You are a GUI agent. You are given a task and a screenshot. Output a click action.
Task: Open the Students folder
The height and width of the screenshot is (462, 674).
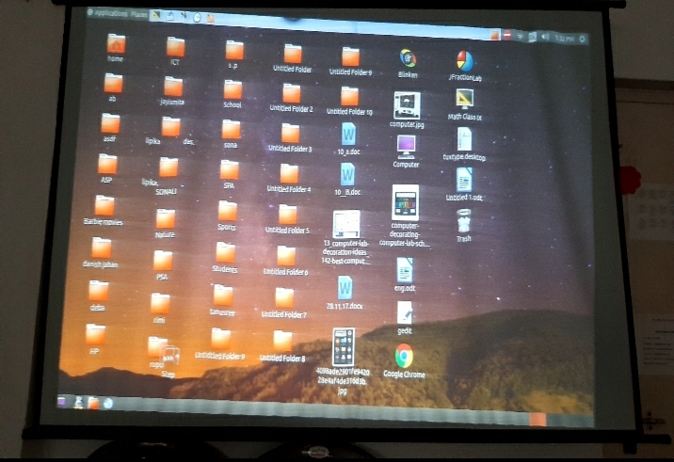pos(225,252)
